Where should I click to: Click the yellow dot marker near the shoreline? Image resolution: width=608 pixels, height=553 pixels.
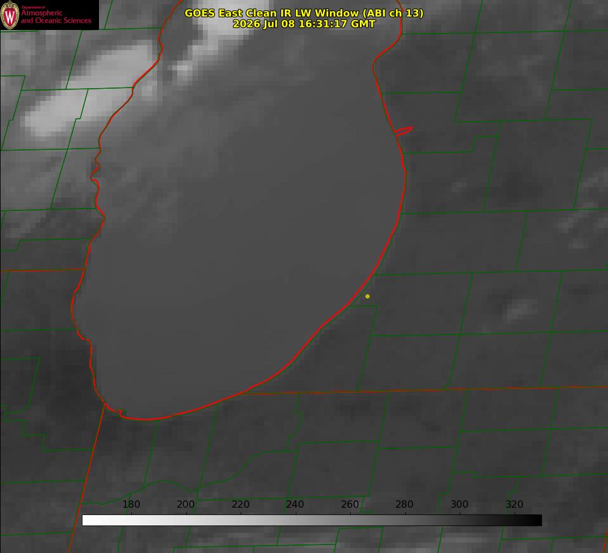(367, 296)
